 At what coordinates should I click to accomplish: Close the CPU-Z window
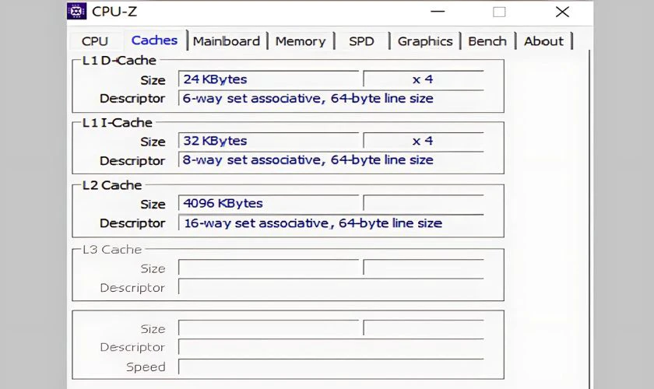tap(562, 12)
